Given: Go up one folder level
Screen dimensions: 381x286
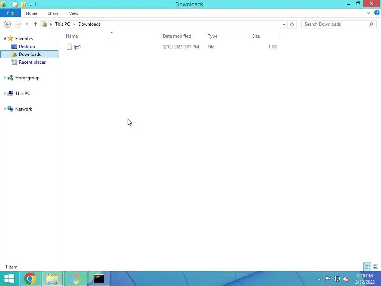Looking at the screenshot, I should pyautogui.click(x=35, y=24).
